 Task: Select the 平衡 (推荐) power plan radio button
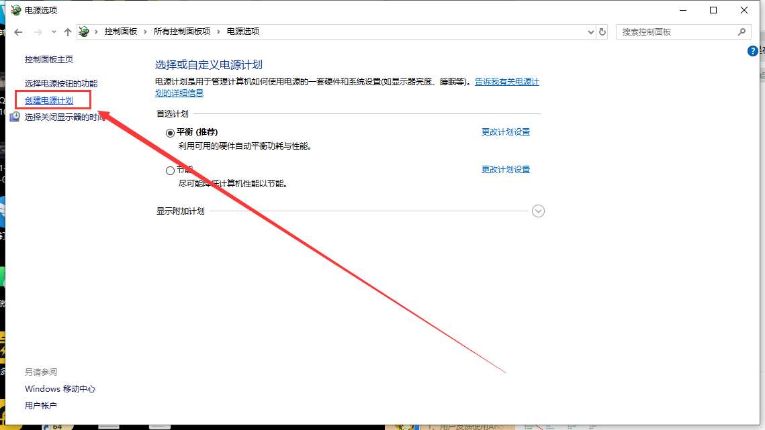(x=170, y=133)
